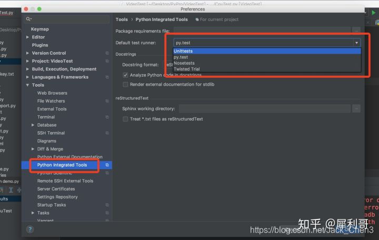Select demo.py file in the PyCharm window
Viewport: 379px width, 240px height.
click(x=9, y=181)
